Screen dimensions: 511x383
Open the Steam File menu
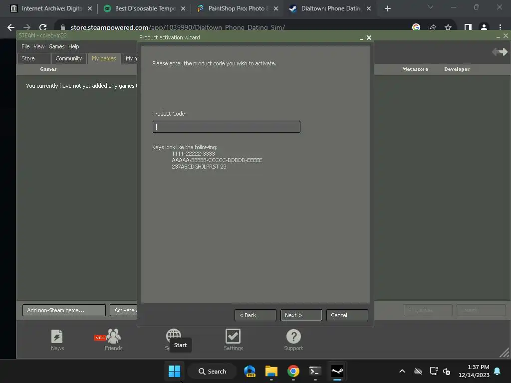[25, 46]
